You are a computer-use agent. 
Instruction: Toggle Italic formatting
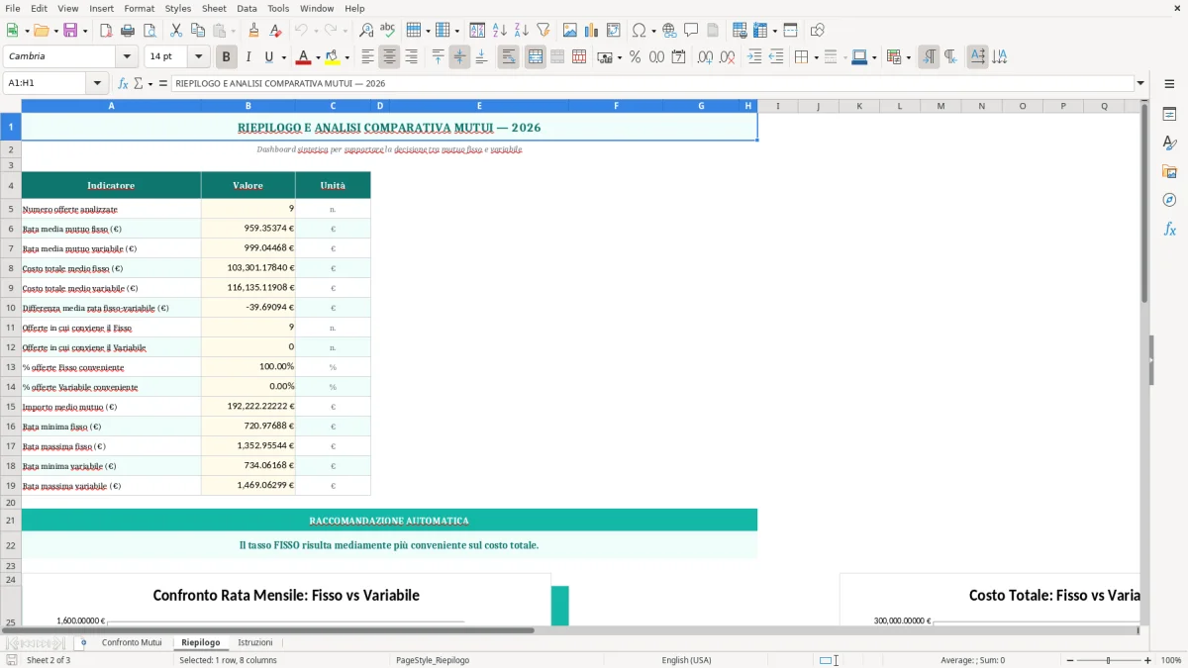point(247,57)
